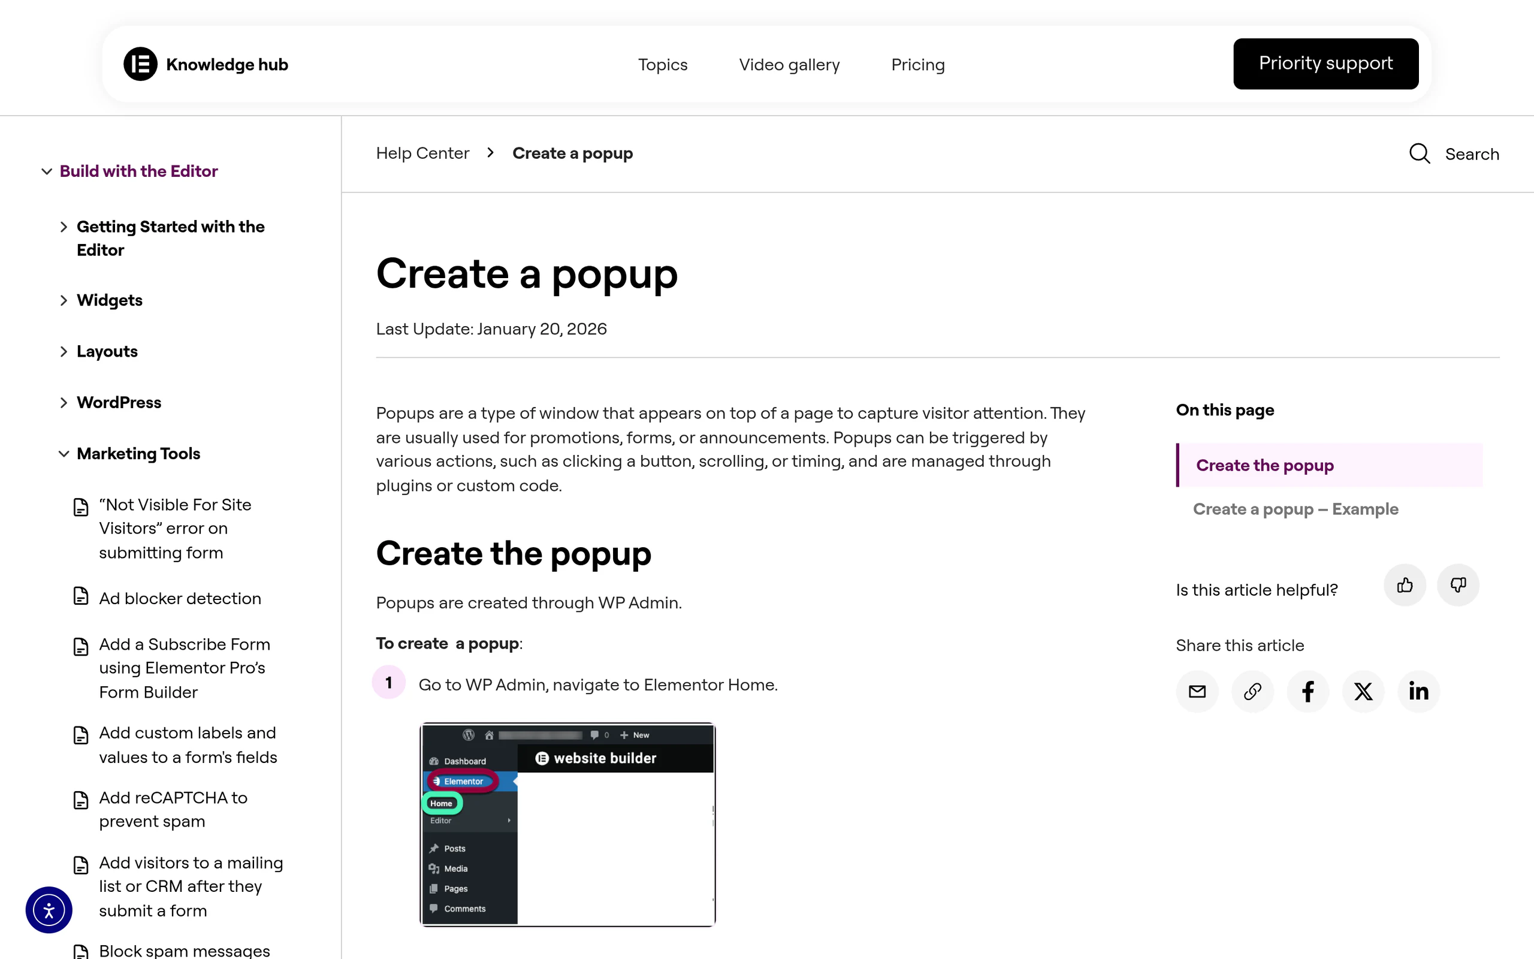Screen dimensions: 1534x959
Task: Click the Marketing Tools section label
Action: [x=138, y=454]
